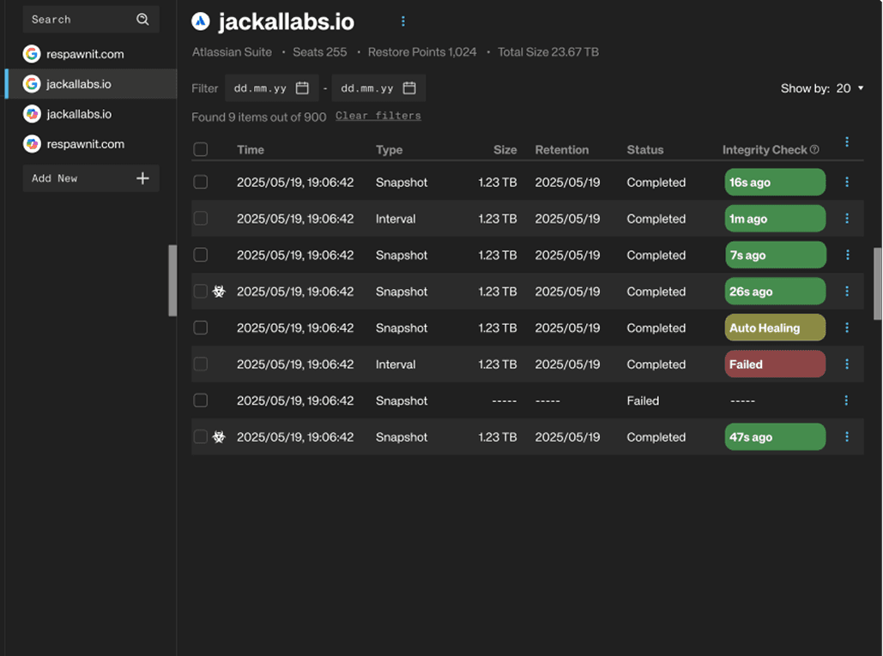Click the green 26s ago integrity badge

coord(775,292)
